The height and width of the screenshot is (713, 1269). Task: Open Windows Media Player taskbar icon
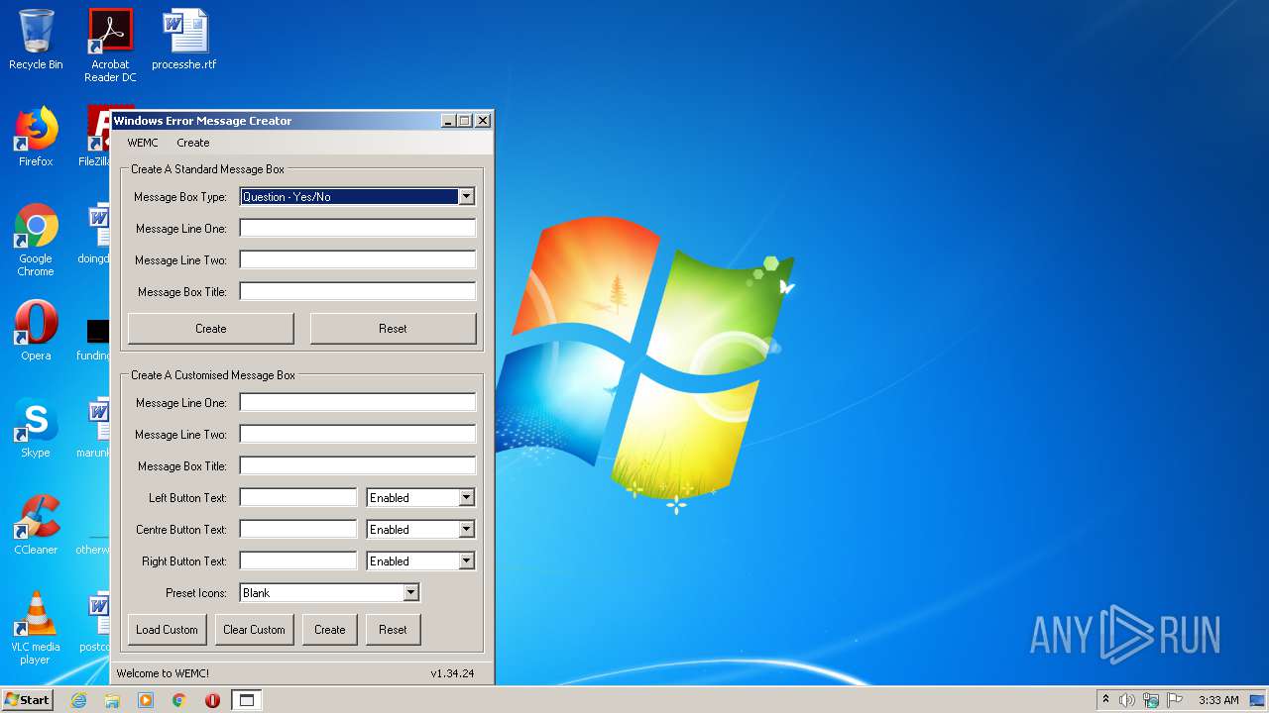pos(146,700)
